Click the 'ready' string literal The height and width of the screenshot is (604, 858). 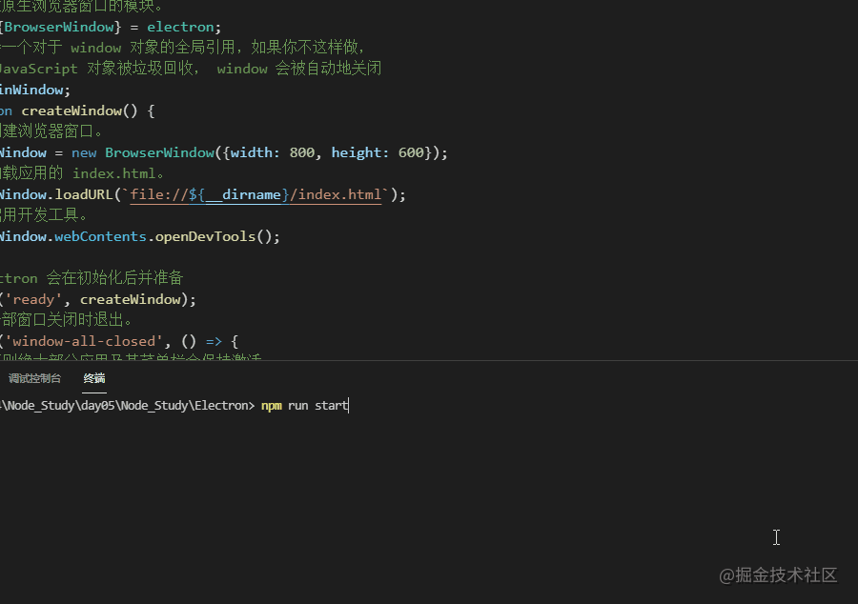point(33,298)
